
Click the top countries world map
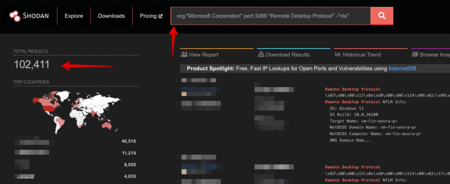pos(76,112)
